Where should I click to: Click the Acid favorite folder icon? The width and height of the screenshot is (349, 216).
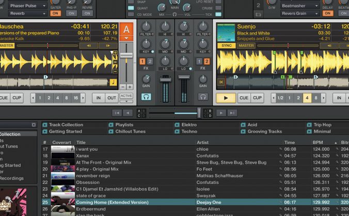click(243, 124)
